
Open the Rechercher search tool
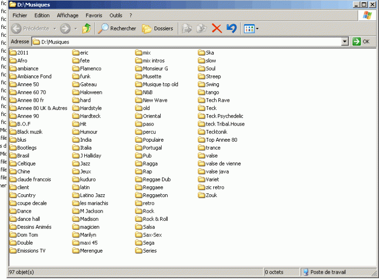click(x=117, y=28)
